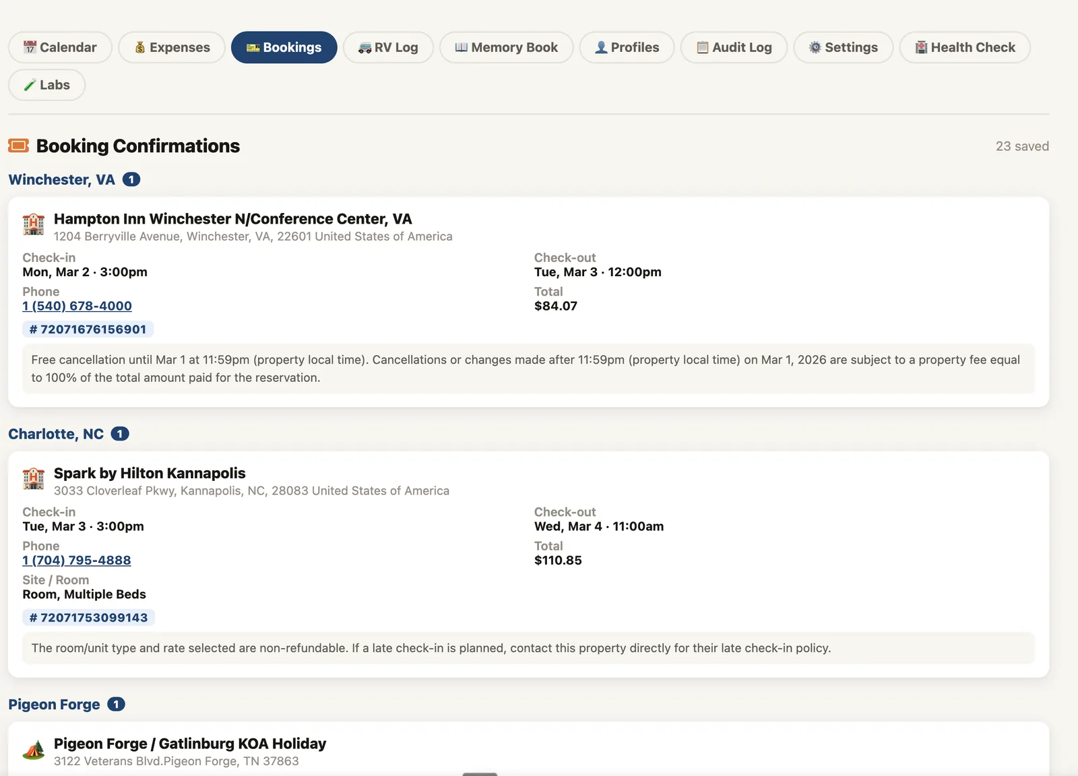Click the 3033 Cloverleaf Pkwy address
Image resolution: width=1078 pixels, height=776 pixels.
click(251, 491)
